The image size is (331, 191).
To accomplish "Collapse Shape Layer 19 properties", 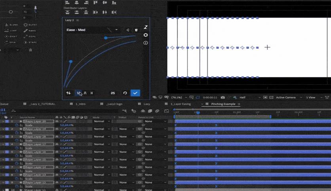I will tap(3, 129).
